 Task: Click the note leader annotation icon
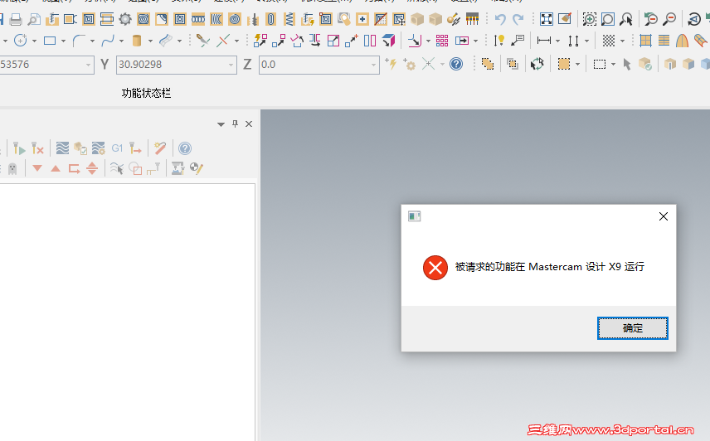(517, 41)
